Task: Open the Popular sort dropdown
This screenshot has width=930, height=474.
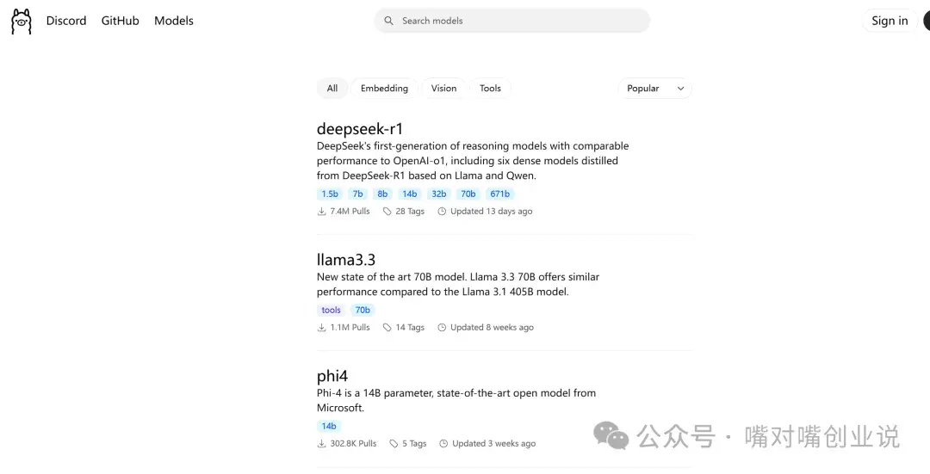Action: point(654,89)
